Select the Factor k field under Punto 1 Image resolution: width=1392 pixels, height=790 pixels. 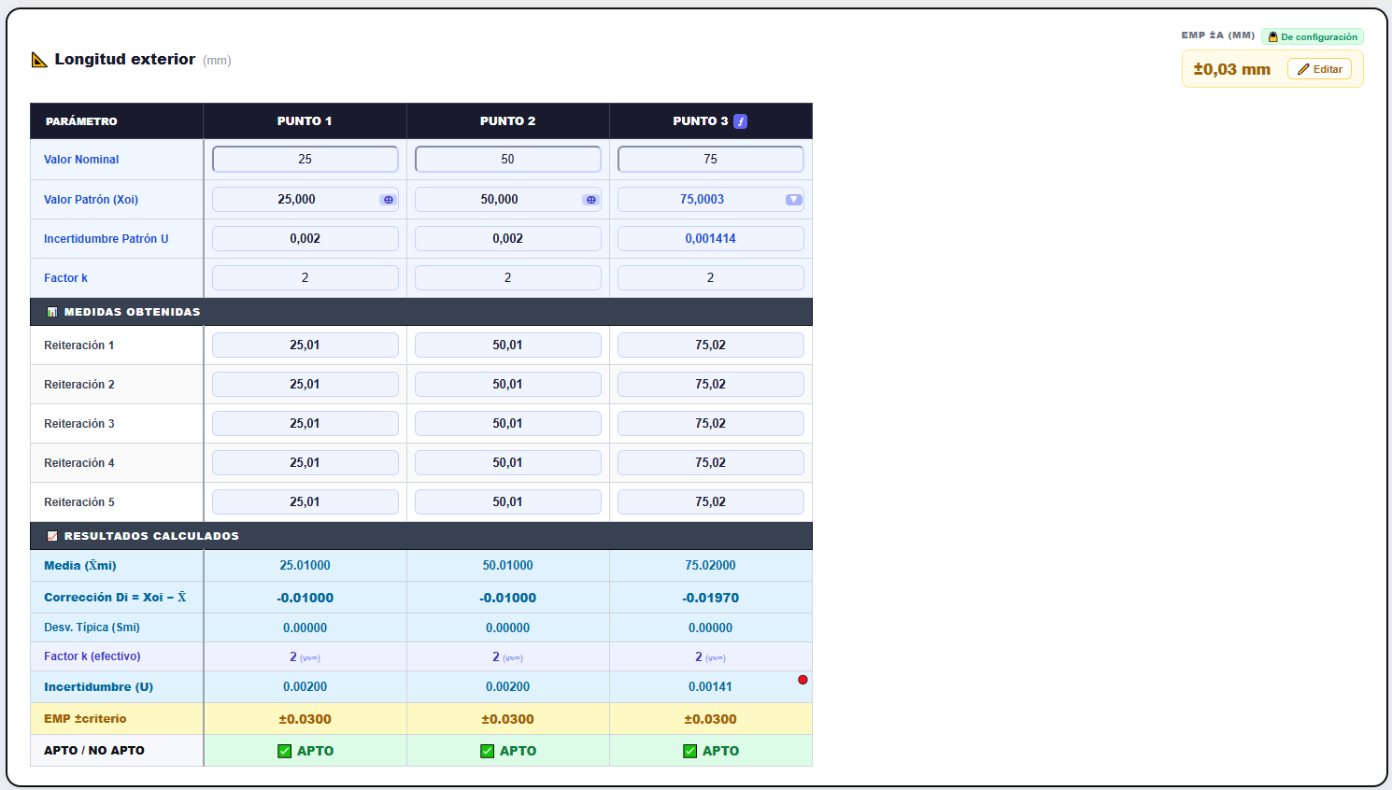point(305,278)
